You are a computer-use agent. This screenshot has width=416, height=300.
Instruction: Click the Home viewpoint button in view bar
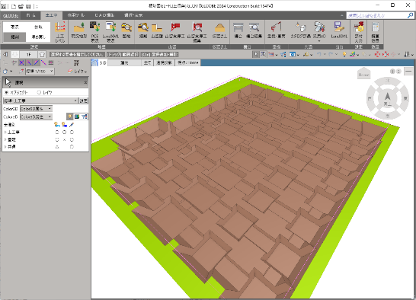pyautogui.click(x=188, y=63)
